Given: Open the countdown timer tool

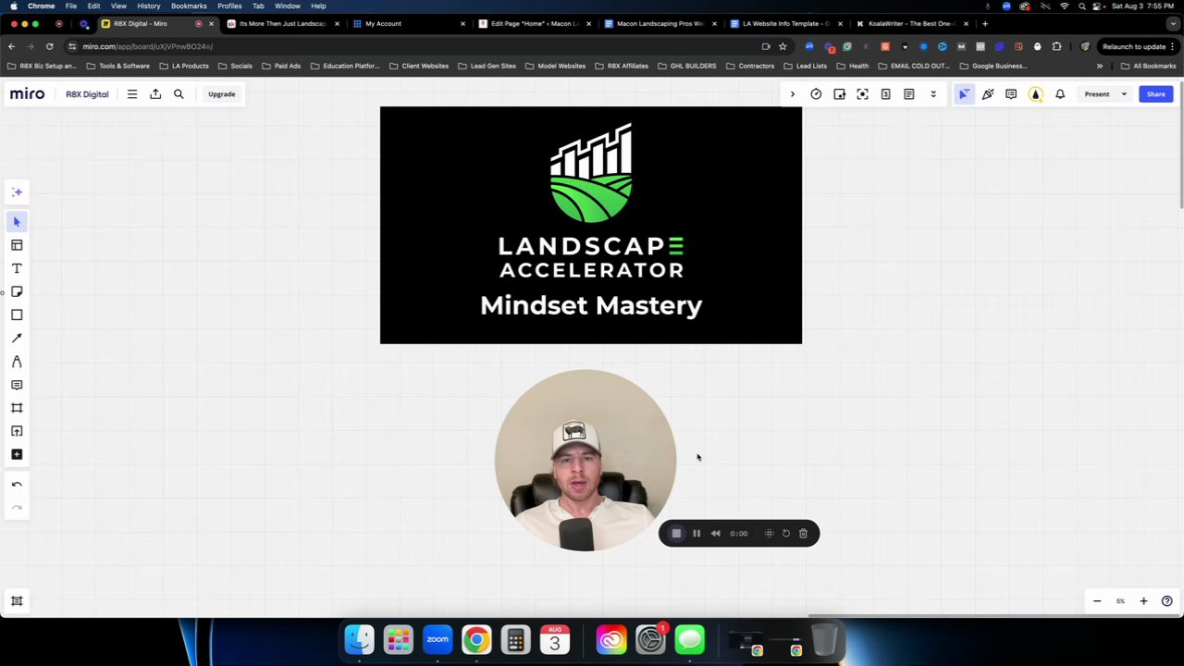Looking at the screenshot, I should (x=816, y=93).
